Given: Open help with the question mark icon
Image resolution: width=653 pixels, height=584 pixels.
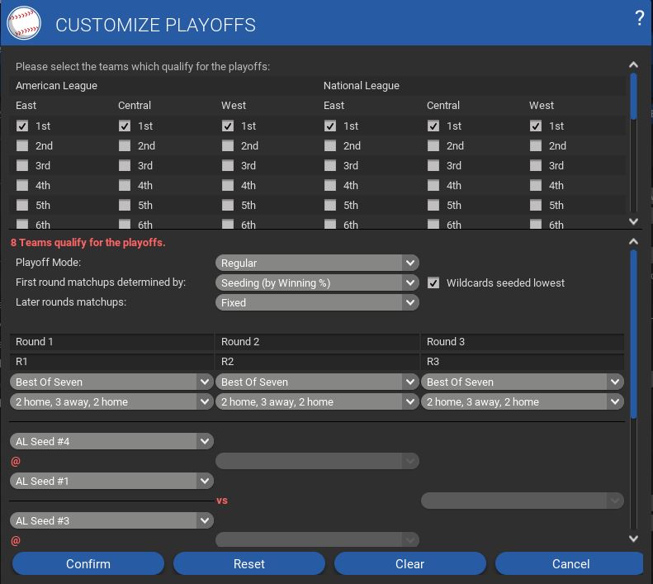Looking at the screenshot, I should (639, 19).
